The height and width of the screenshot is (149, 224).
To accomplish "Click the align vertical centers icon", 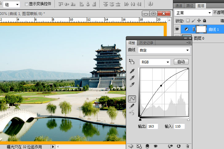I will pyautogui.click(x=67, y=4).
